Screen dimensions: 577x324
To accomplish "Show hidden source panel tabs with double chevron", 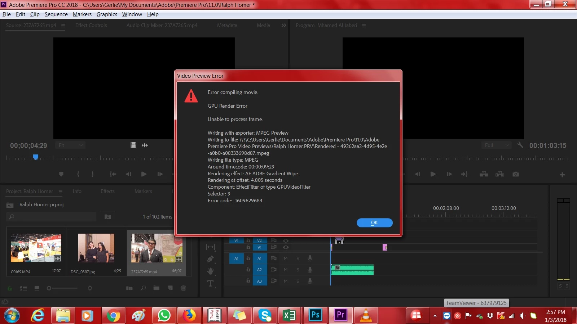I will tap(284, 25).
